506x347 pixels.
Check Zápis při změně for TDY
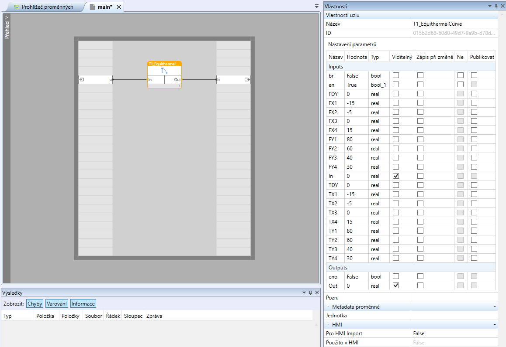[420, 185]
